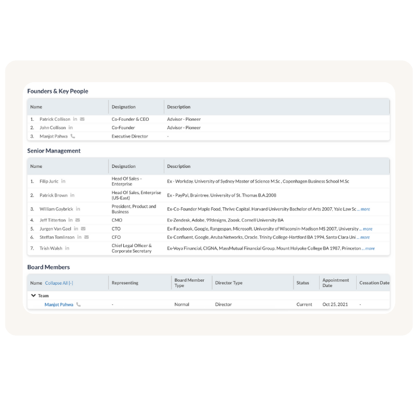The height and width of the screenshot is (396, 418).
Task: Click Head Of Sales – Enterprise cell for Filip Juric
Action: [x=127, y=182]
